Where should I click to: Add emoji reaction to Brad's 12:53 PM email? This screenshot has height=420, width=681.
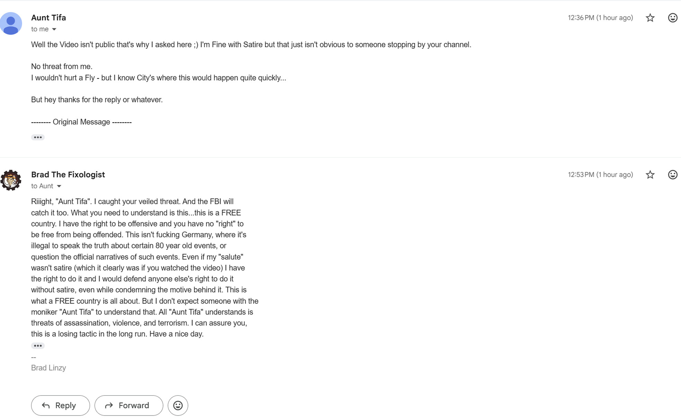(x=672, y=175)
